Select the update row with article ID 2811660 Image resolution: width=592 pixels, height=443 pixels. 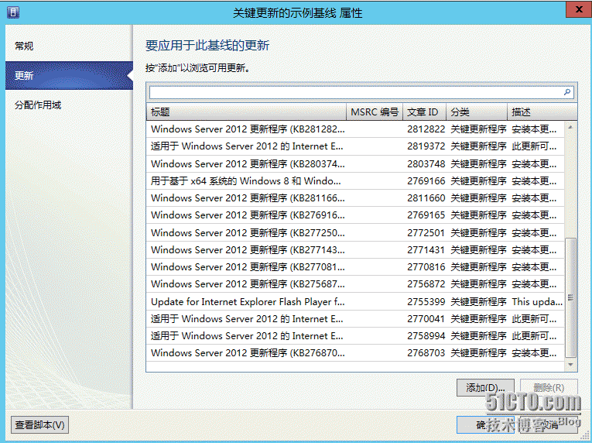click(355, 198)
